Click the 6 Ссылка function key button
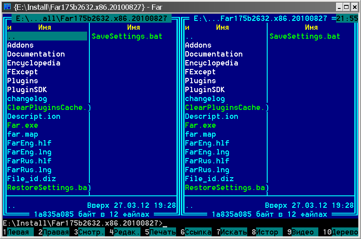Viewport: 361px width, 239px height. 196,232
